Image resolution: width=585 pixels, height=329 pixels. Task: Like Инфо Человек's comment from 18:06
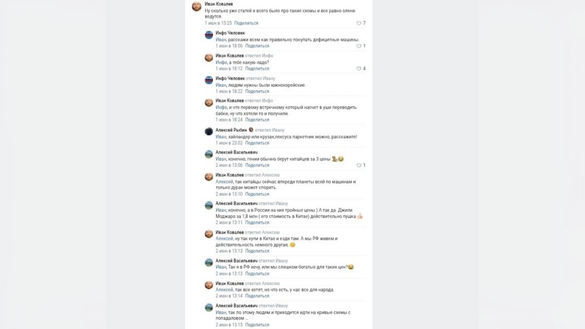(x=359, y=46)
